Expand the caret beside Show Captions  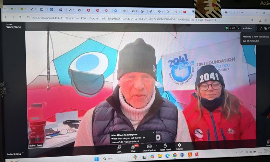click(x=156, y=146)
